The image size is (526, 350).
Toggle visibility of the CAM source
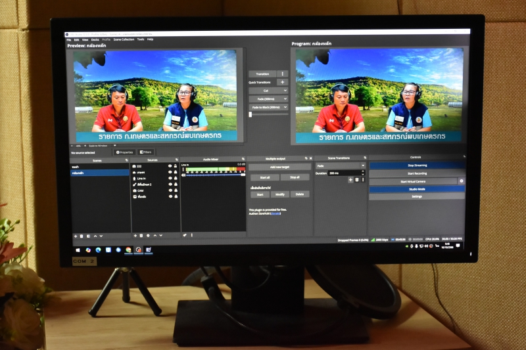coord(170,190)
